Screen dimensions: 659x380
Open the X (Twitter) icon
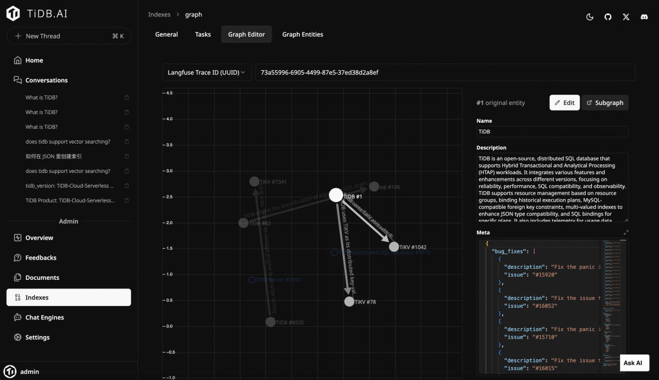pyautogui.click(x=626, y=17)
